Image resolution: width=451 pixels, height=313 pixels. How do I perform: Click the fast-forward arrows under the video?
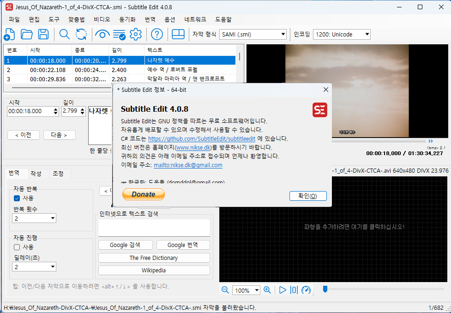(431, 141)
